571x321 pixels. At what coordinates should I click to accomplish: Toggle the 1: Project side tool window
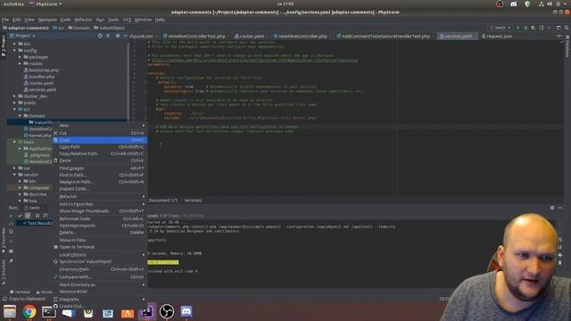pyautogui.click(x=4, y=45)
